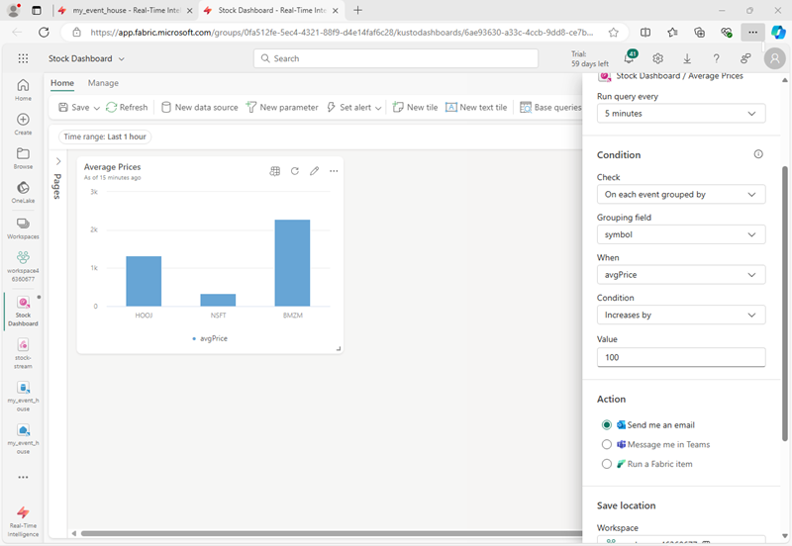Select Send me an email action
792x546 pixels.
coord(607,425)
